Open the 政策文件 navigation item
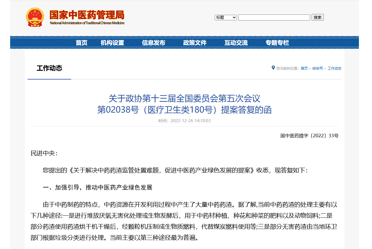This screenshot has height=249, width=372. [195, 43]
